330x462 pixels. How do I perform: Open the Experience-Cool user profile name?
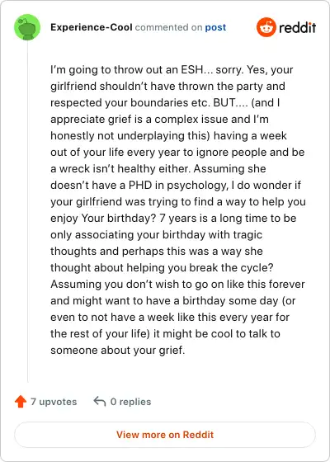tap(92, 27)
